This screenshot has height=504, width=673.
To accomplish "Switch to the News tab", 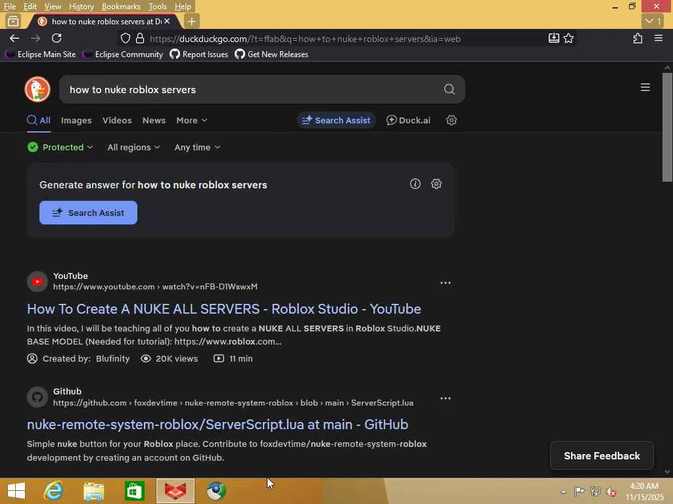I will 154,121.
